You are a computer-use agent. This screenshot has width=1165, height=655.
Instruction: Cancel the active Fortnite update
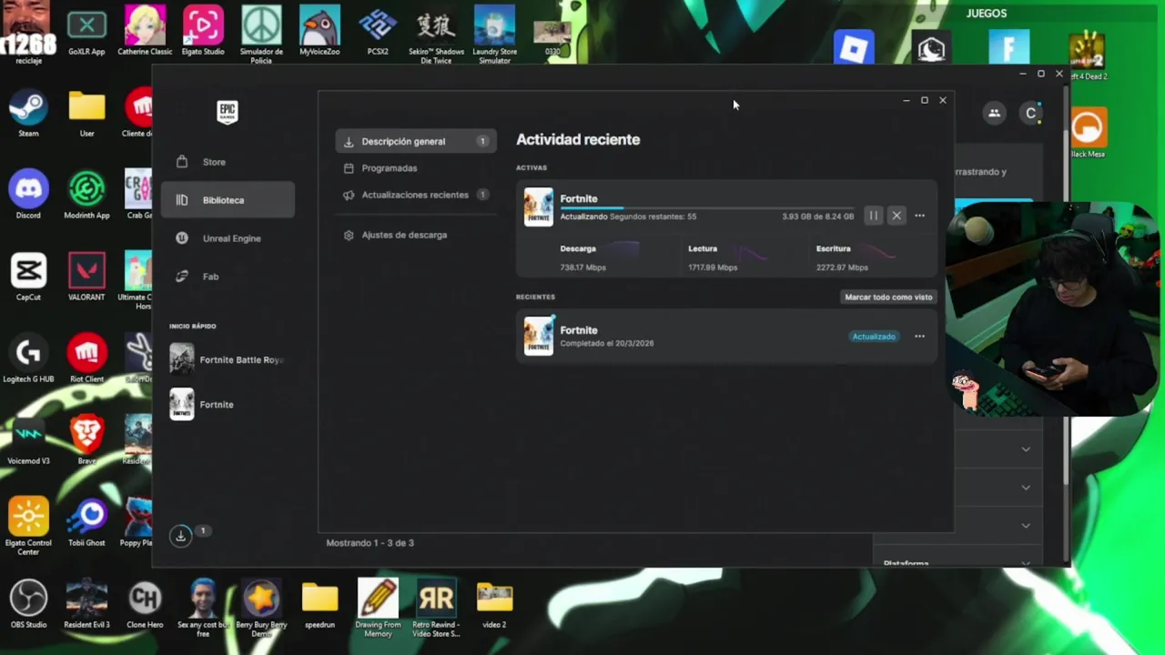(x=897, y=216)
